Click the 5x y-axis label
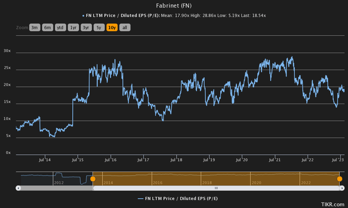Viewport: 348px width, 208px height. (8, 136)
